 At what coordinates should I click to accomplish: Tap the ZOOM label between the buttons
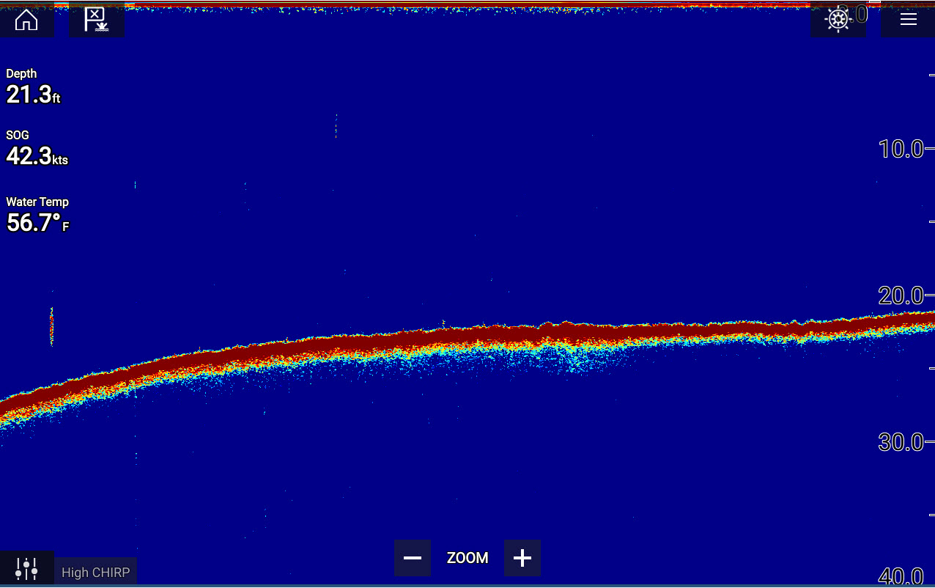(467, 558)
